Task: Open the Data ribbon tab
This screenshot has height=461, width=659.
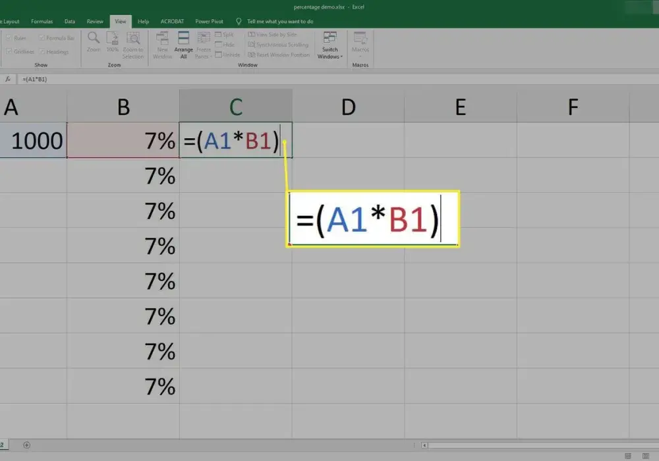Action: (70, 22)
